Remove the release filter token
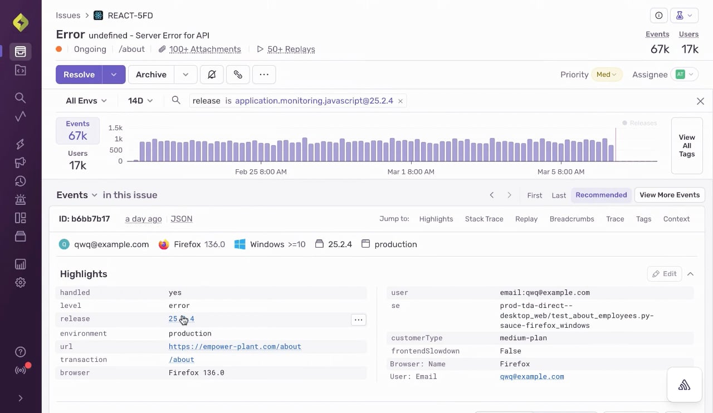The width and height of the screenshot is (713, 413). click(x=400, y=101)
